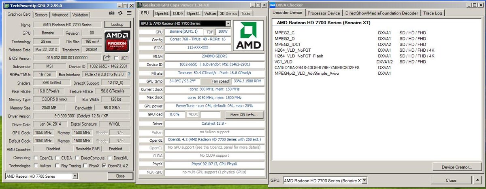Open the CUDA tab in GPU Caps Viewer
This screenshot has width=486, height=189.
coord(179,13)
